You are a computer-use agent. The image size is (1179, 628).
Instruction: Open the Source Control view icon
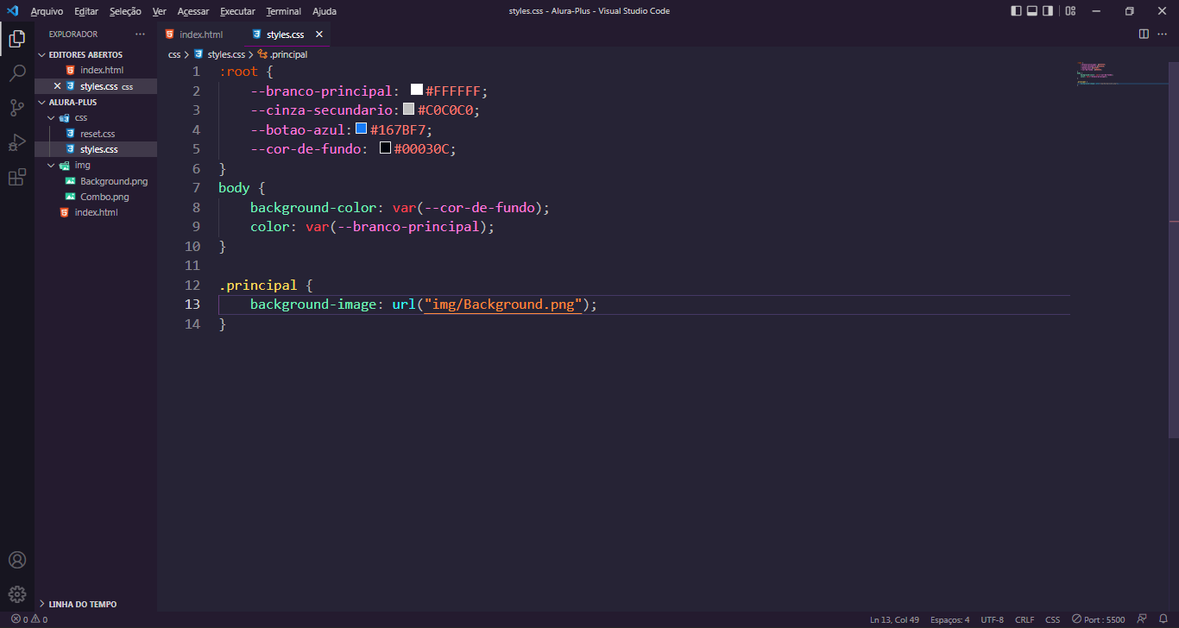[x=17, y=108]
